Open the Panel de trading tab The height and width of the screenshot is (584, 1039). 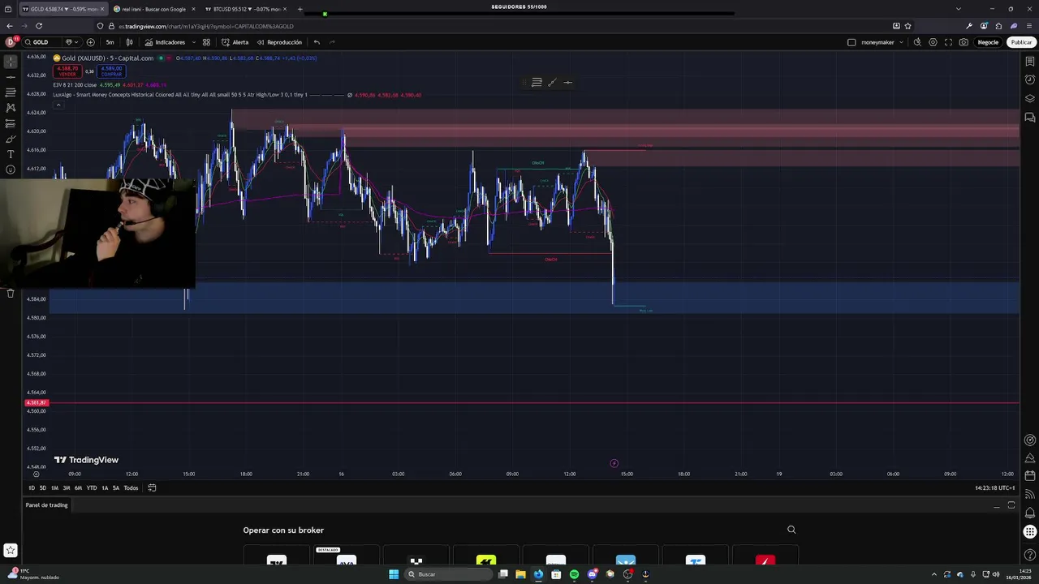pyautogui.click(x=46, y=505)
